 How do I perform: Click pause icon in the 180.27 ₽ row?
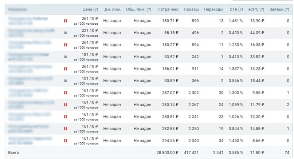click(x=66, y=45)
